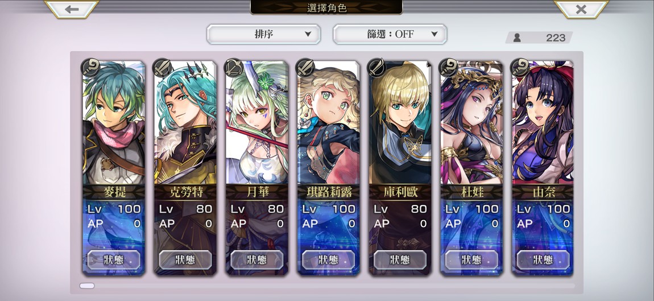654x301 pixels.
Task: Click the arrow on the 排序 dropdown
Action: (308, 34)
